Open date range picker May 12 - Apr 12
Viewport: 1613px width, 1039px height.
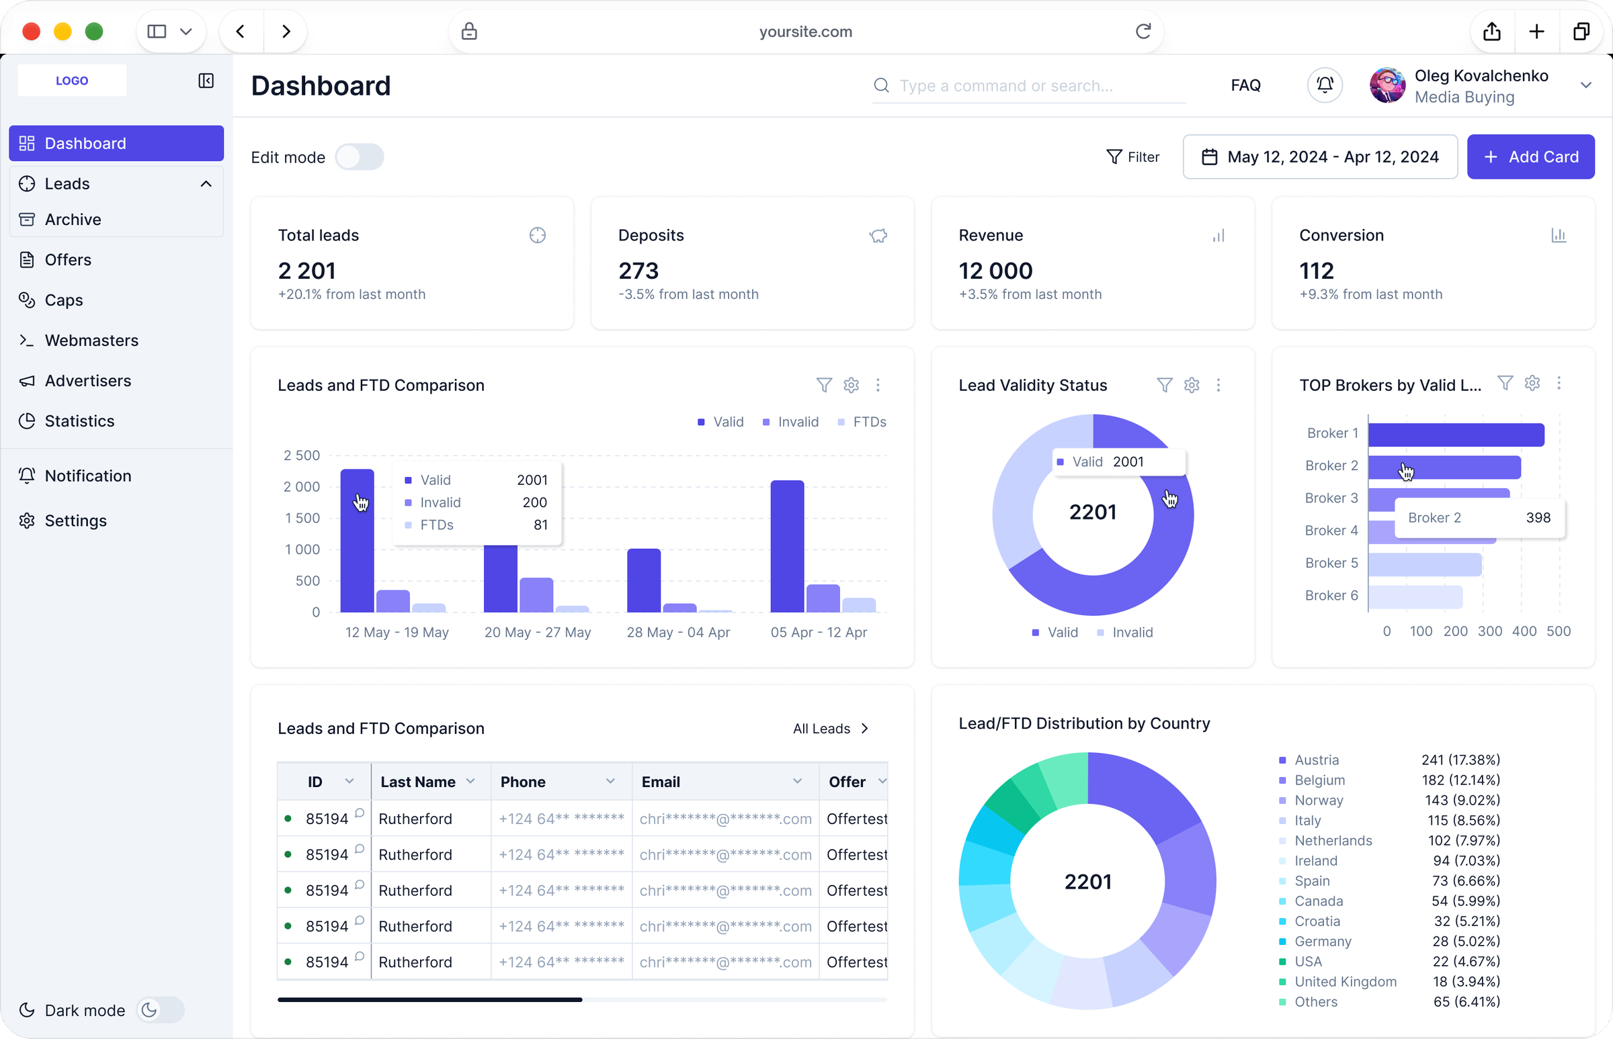[x=1320, y=157]
